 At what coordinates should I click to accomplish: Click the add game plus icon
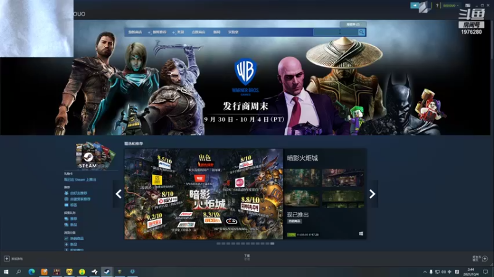7,259
